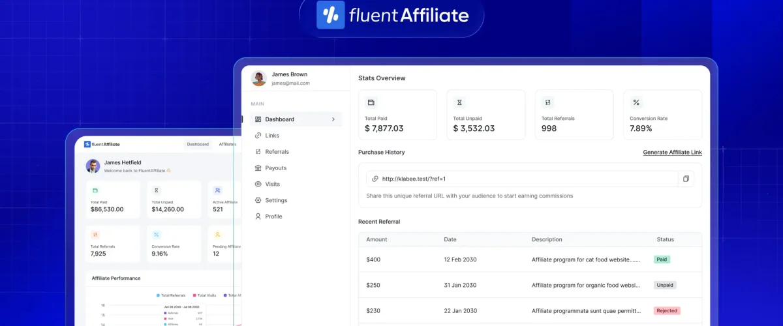Click the Description column header

(x=547, y=240)
